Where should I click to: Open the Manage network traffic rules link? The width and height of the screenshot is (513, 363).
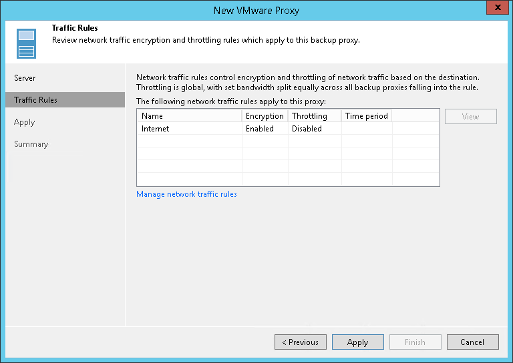point(186,194)
